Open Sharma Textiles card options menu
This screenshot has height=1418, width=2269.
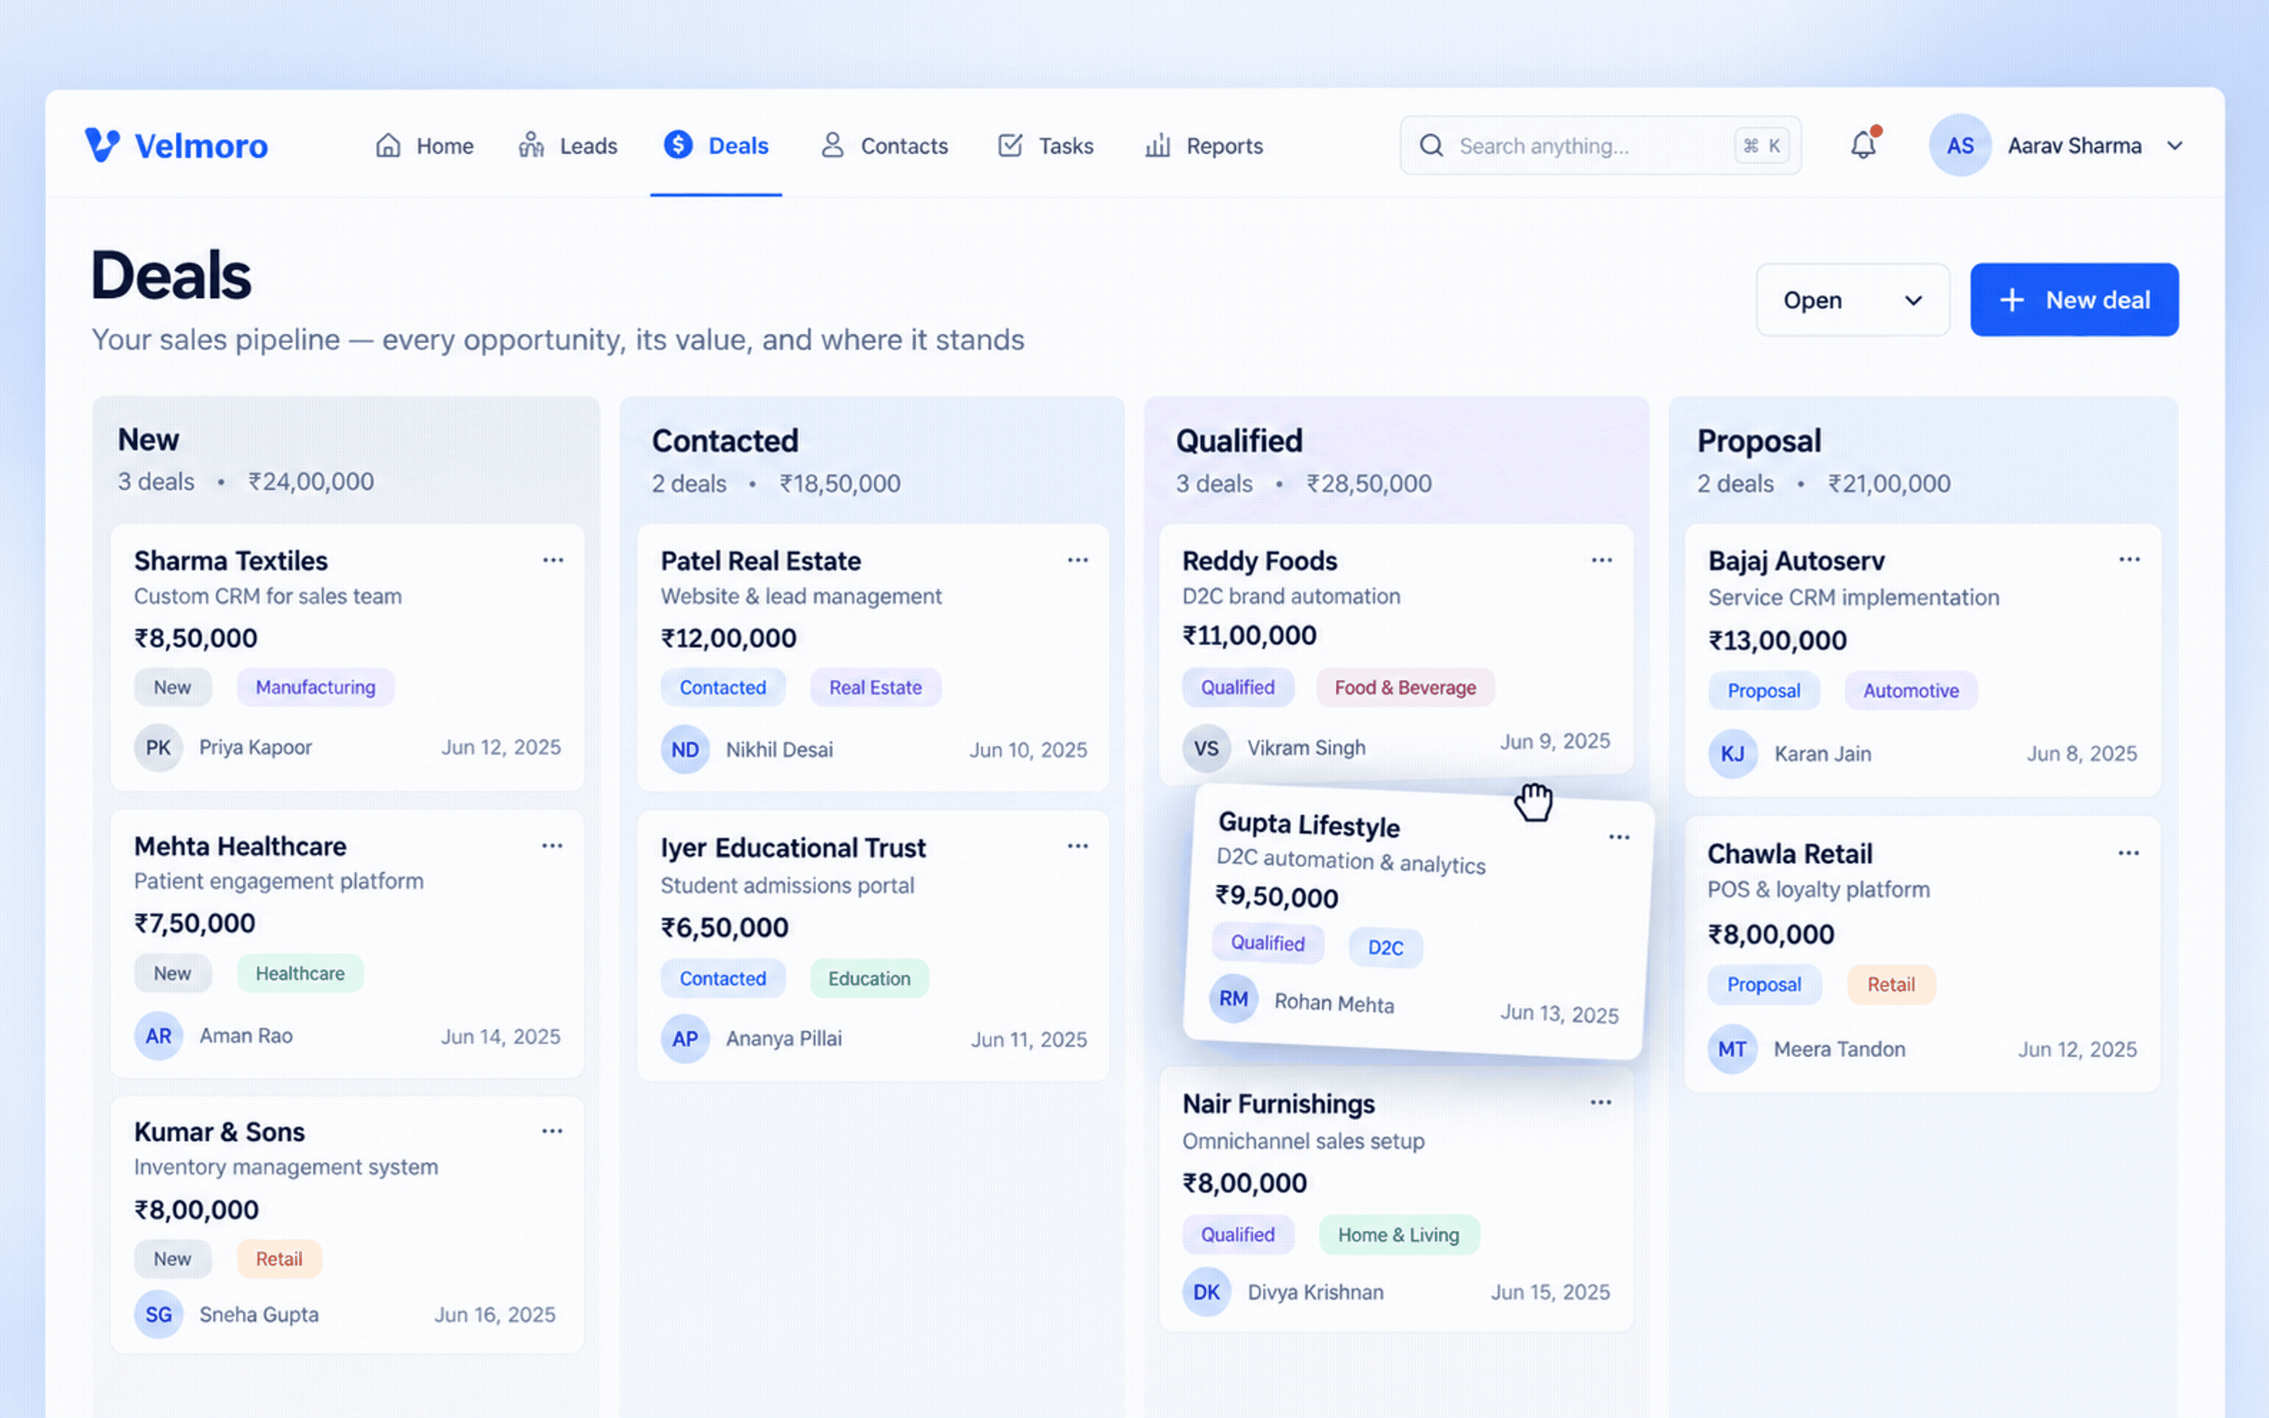pos(553,560)
